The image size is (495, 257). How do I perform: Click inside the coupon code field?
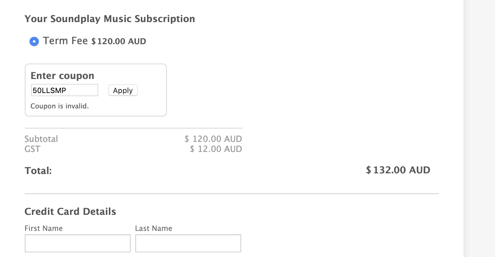click(x=64, y=90)
